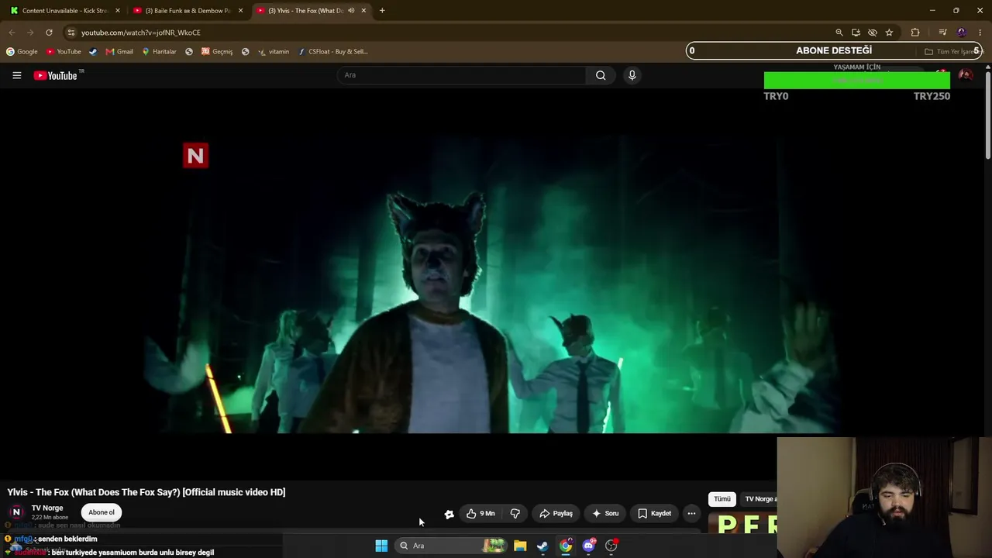Open Chrome extensions puzzle icon
992x558 pixels.
click(x=915, y=33)
